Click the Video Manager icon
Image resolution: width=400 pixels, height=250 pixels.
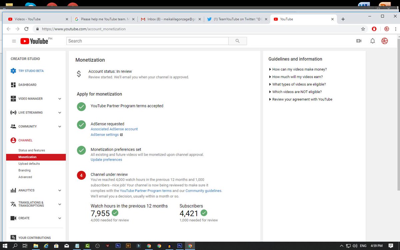pyautogui.click(x=13, y=99)
